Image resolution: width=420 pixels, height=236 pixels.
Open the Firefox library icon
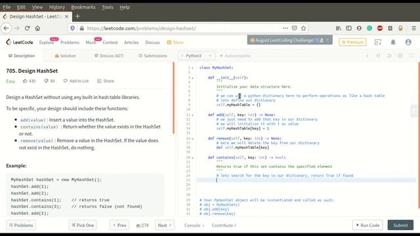tap(339, 28)
